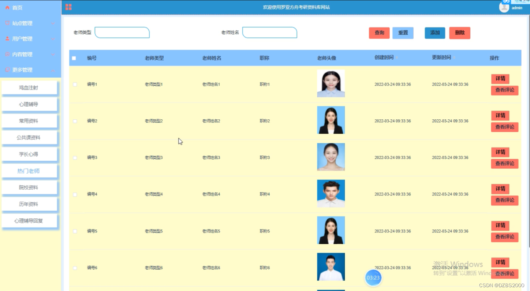Select the 热门老师 submenu item
This screenshot has width=530, height=291.
pos(29,171)
